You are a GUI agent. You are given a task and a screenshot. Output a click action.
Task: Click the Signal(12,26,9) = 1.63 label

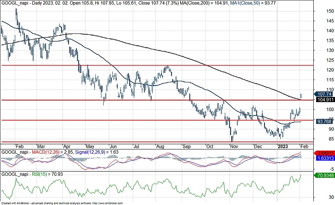[97, 152]
